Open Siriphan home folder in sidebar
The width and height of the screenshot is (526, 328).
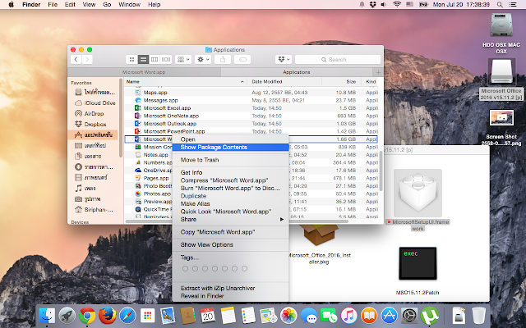point(95,210)
